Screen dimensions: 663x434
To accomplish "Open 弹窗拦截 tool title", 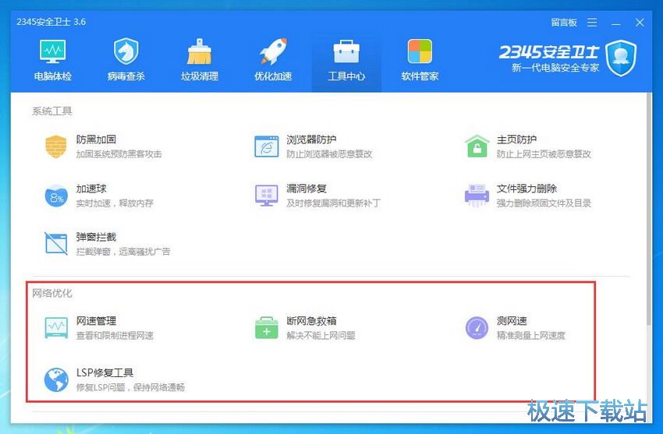I will coord(96,237).
